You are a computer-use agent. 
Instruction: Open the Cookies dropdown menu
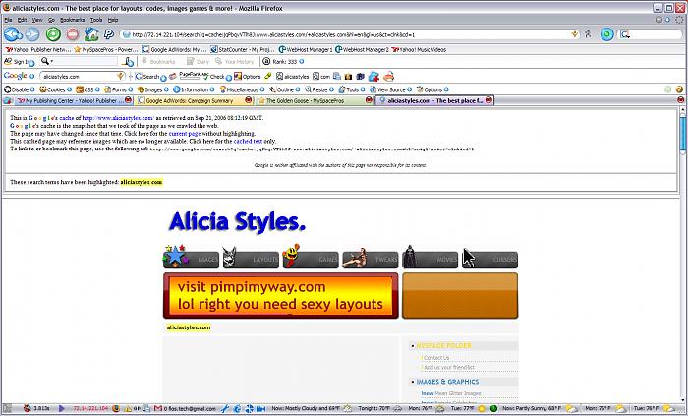coord(55,89)
